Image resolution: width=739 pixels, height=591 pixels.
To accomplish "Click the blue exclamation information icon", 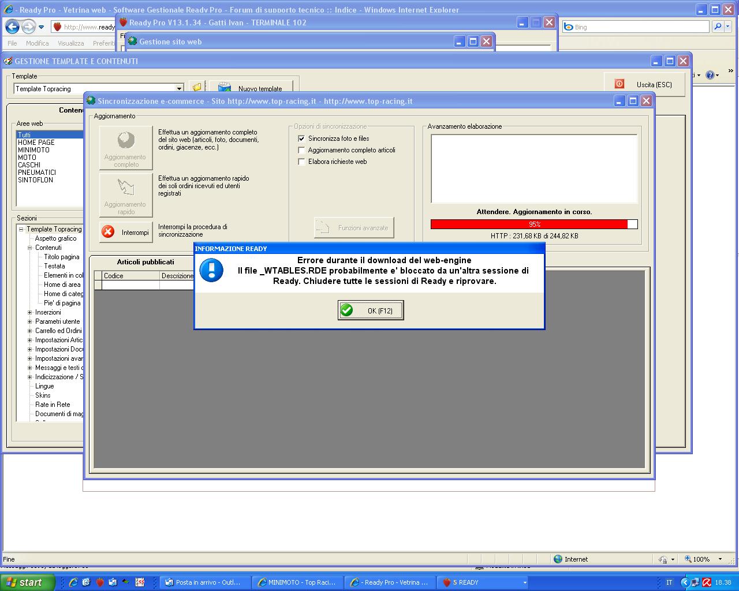I will (211, 270).
